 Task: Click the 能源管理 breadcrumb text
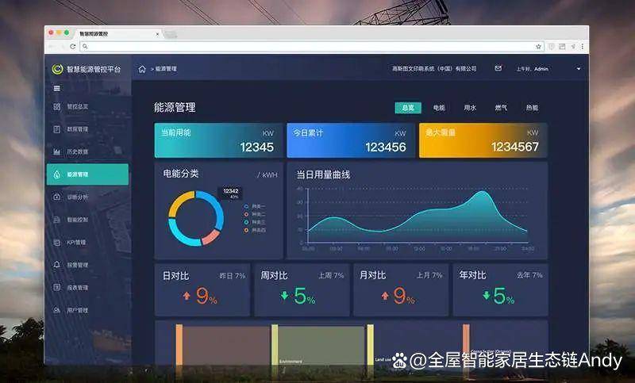pyautogui.click(x=166, y=69)
